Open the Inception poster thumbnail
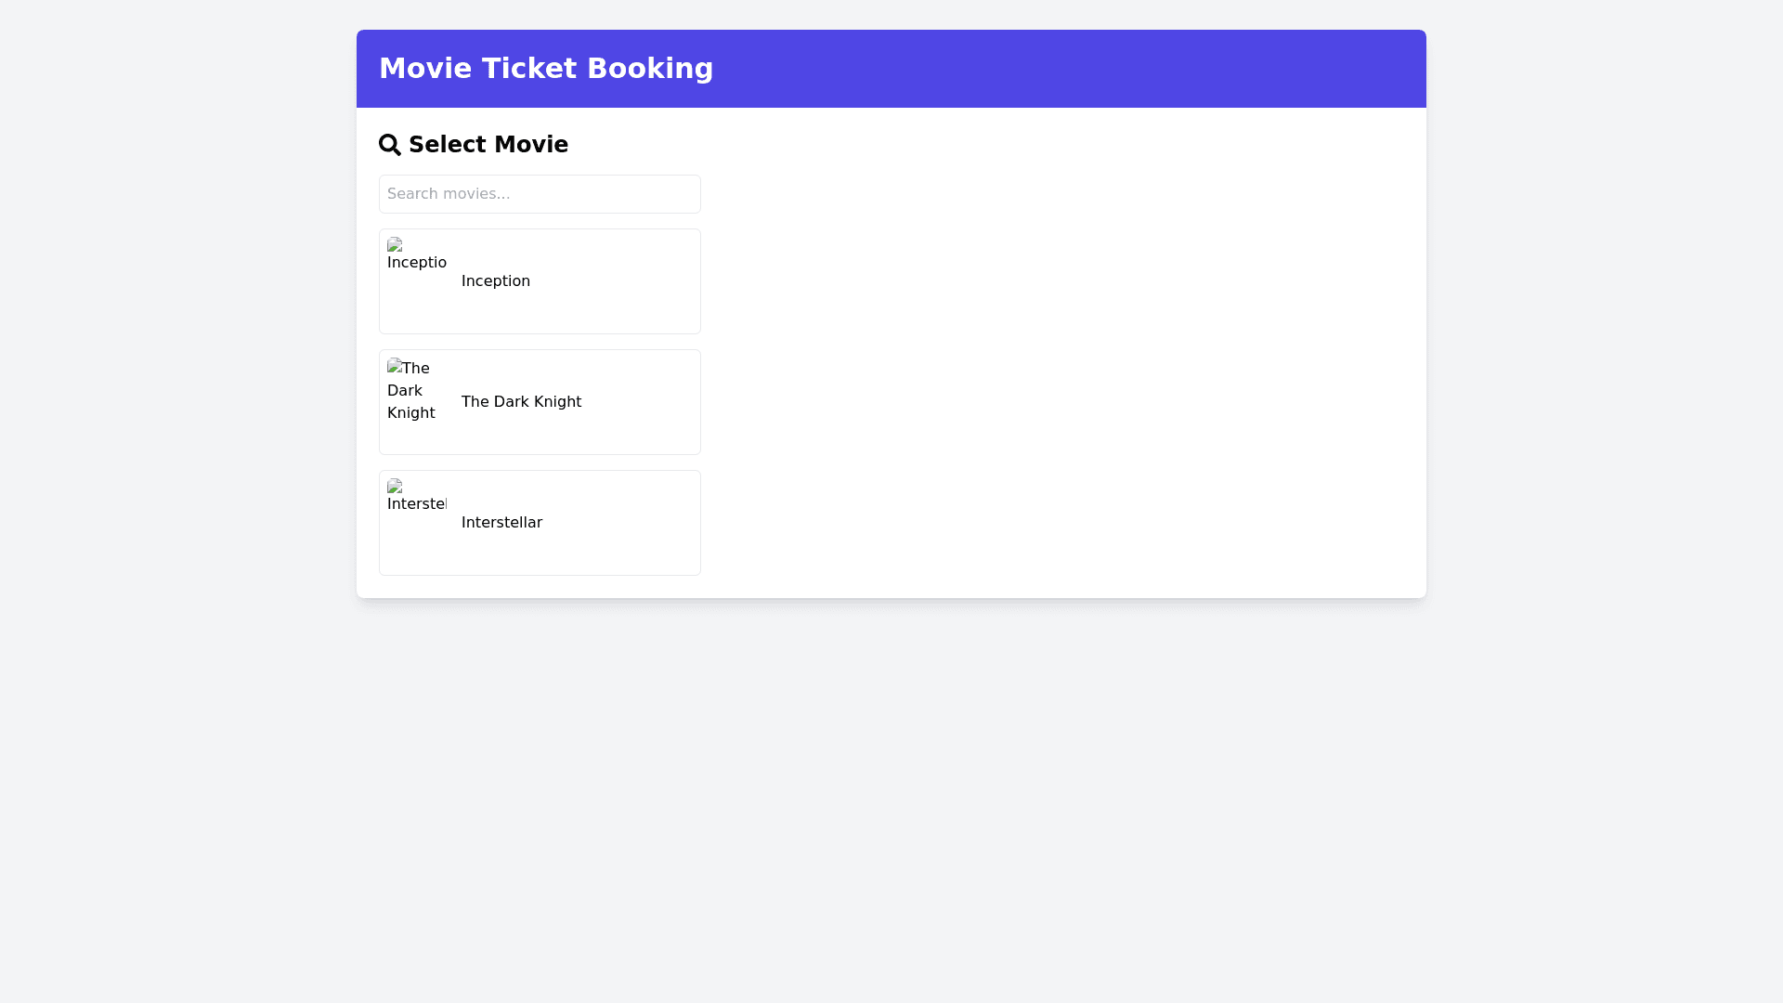1783x1003 pixels. click(x=417, y=280)
